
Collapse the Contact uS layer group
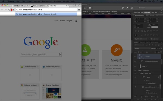(x=138, y=70)
